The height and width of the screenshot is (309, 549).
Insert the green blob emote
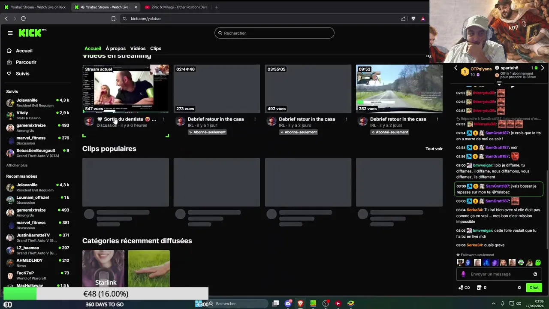(538, 263)
